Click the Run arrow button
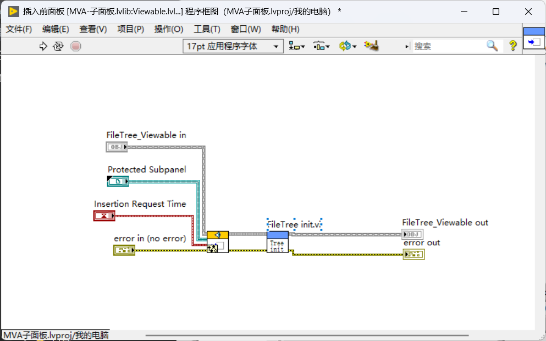This screenshot has width=546, height=341. pyautogui.click(x=43, y=46)
